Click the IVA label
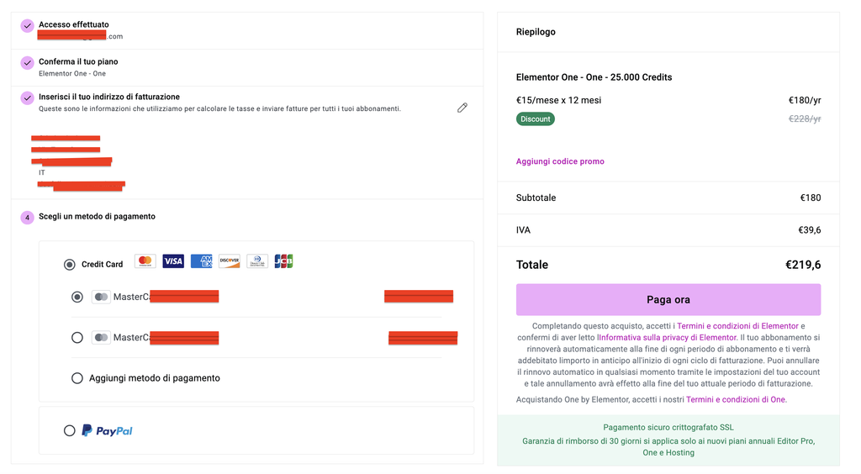Image resolution: width=861 pixels, height=474 pixels. tap(523, 230)
